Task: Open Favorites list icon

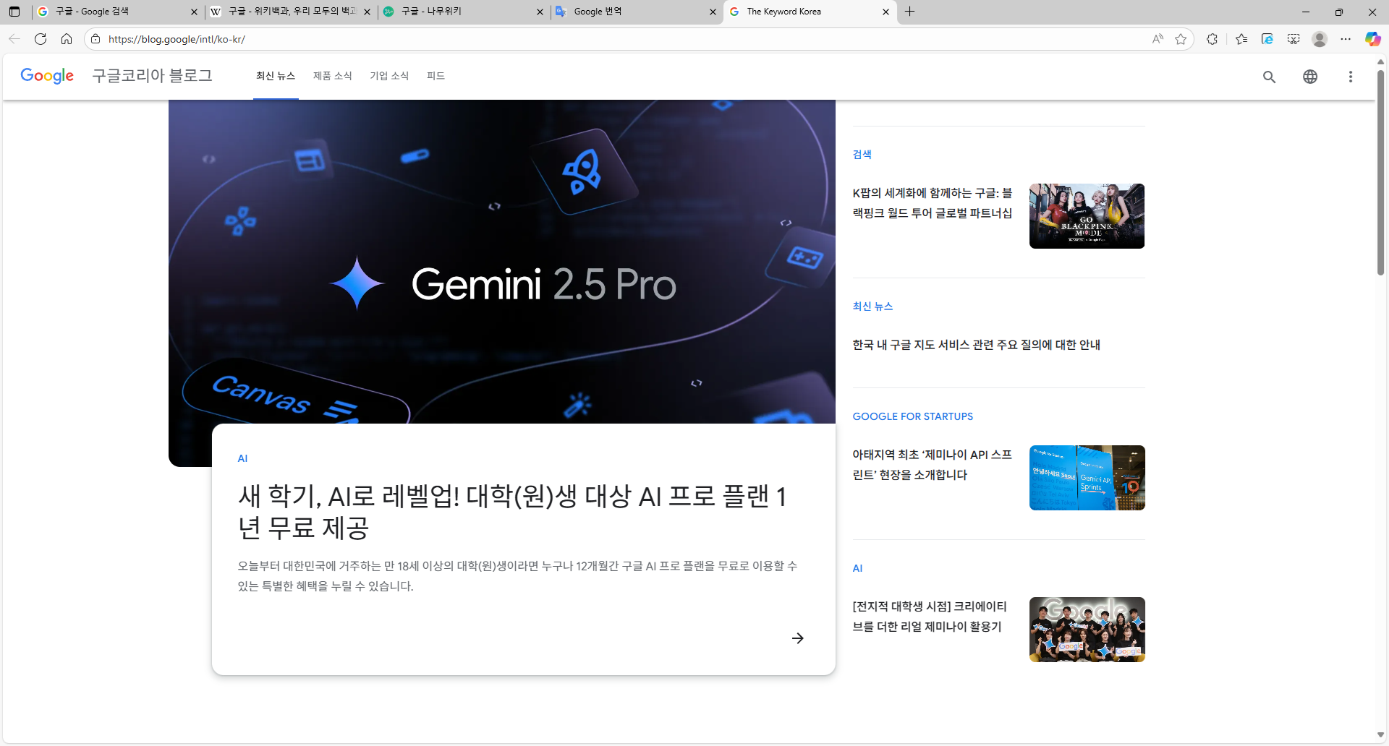Action: click(1242, 39)
